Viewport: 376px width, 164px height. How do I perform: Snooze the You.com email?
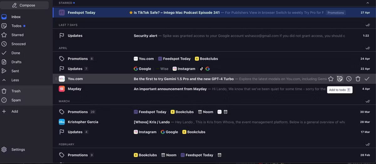coord(349,79)
